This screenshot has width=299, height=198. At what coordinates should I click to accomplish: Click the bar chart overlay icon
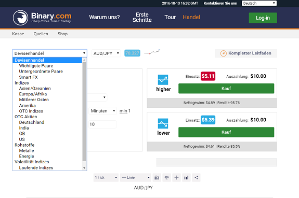(186, 178)
